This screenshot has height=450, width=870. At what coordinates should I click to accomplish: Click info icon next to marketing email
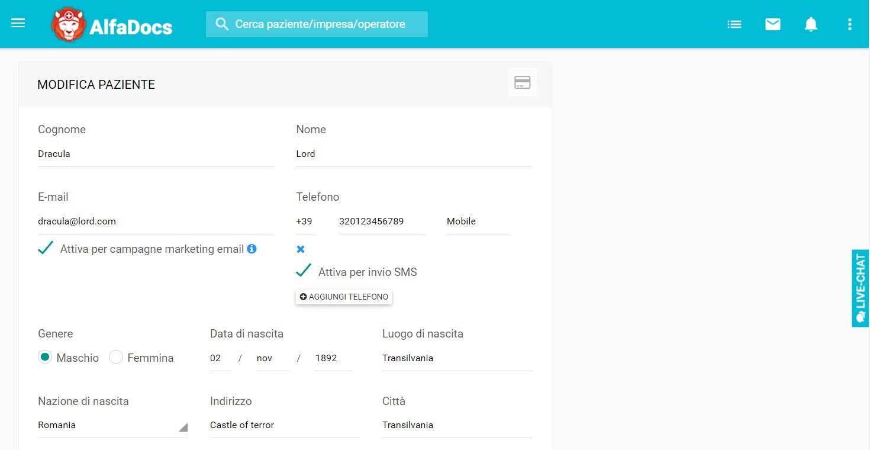[252, 249]
